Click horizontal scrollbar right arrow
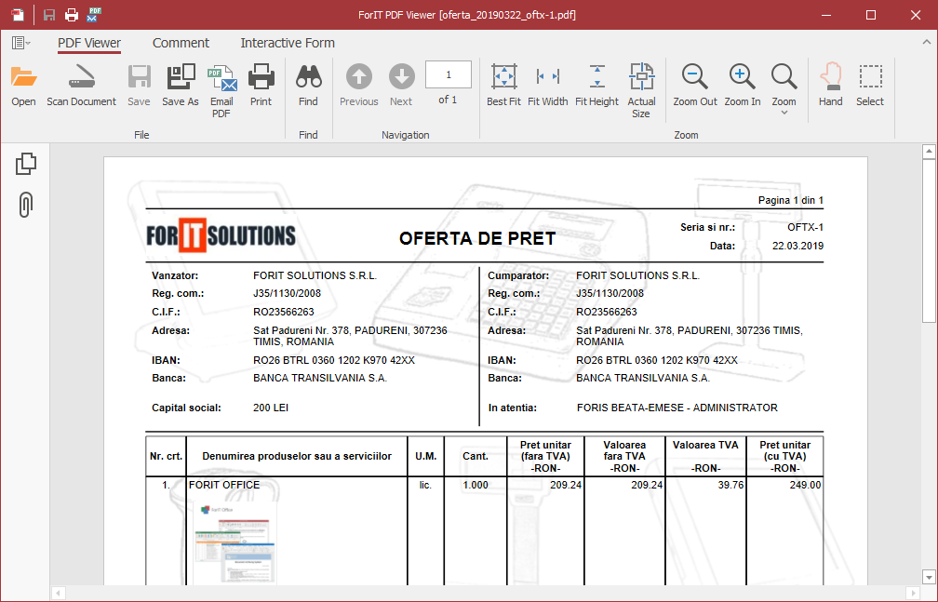938x602 pixels. [913, 593]
